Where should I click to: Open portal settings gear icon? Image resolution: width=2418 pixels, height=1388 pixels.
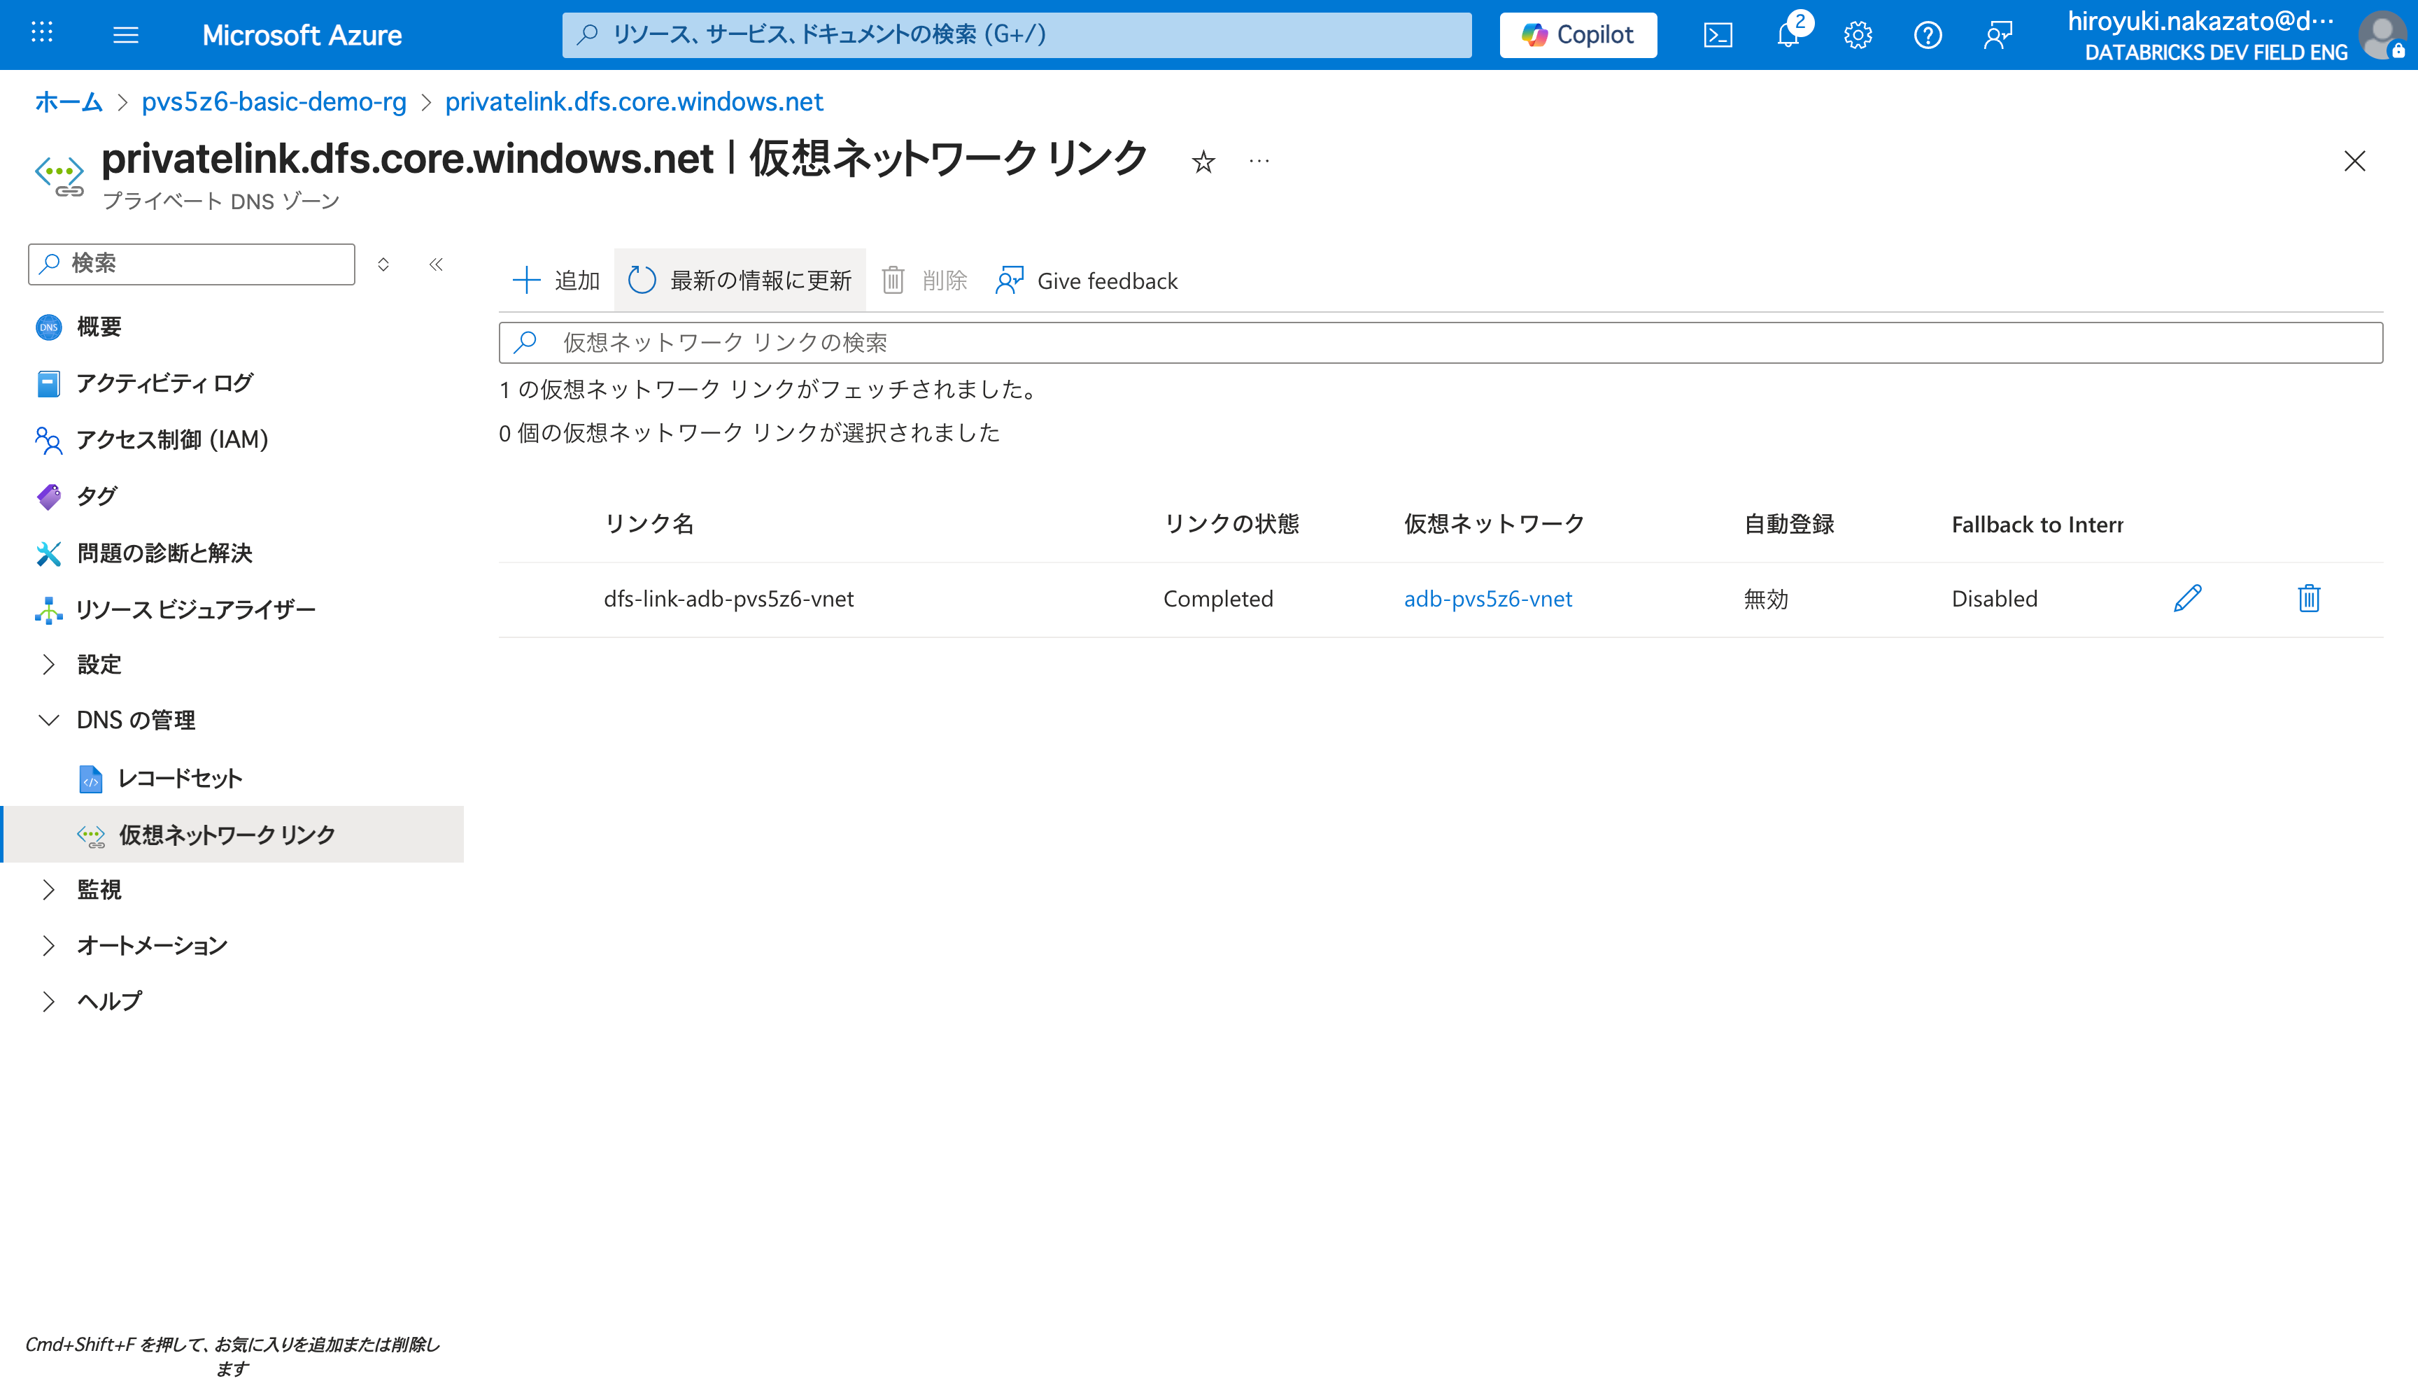[1858, 35]
